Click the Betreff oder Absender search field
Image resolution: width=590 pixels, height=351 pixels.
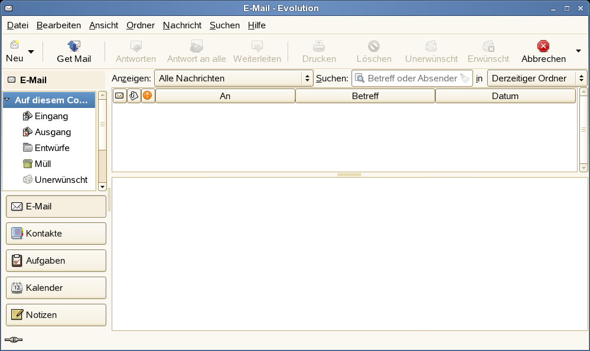tap(412, 78)
